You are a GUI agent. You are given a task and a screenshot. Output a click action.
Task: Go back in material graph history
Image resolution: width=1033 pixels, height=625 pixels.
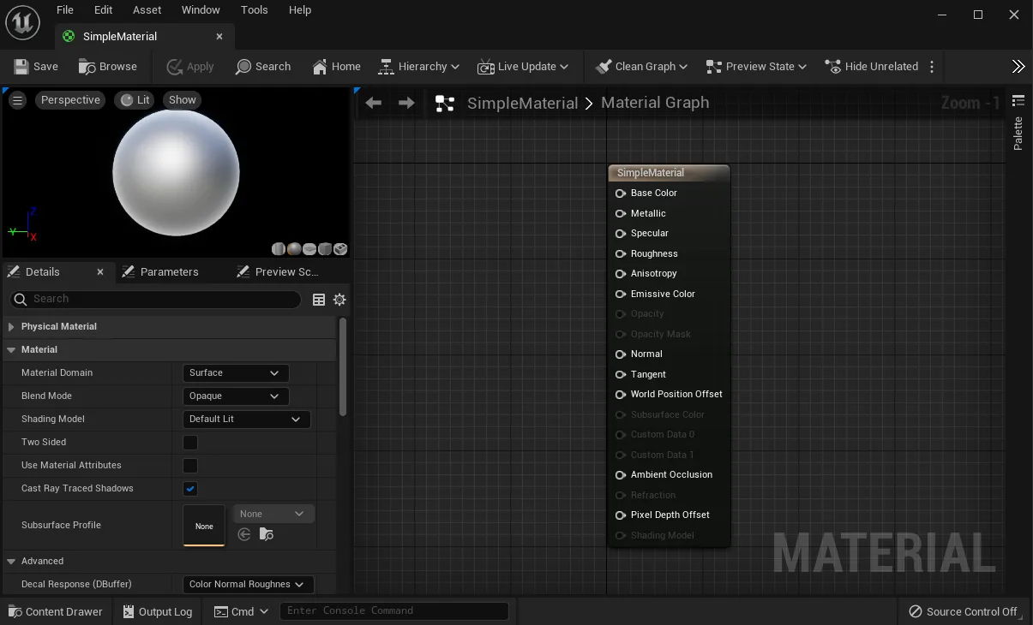(x=373, y=103)
